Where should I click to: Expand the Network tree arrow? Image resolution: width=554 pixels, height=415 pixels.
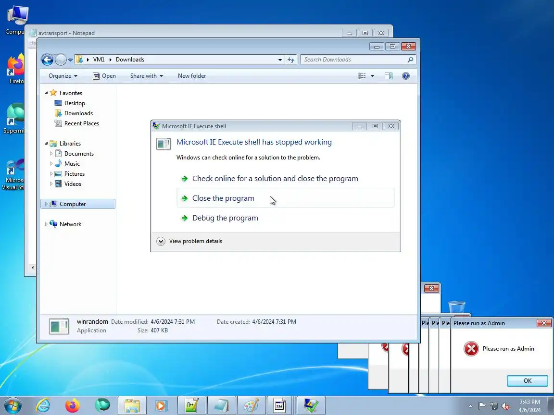[46, 224]
